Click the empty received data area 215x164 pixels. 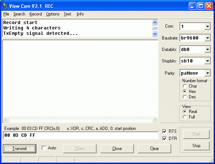point(80,79)
